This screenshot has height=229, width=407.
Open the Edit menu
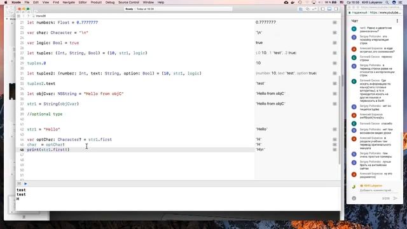[x=36, y=3]
